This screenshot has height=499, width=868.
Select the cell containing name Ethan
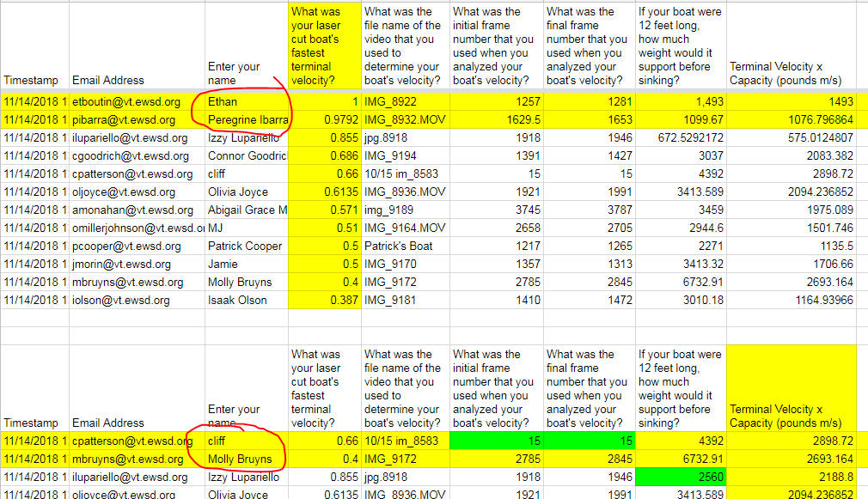point(246,101)
